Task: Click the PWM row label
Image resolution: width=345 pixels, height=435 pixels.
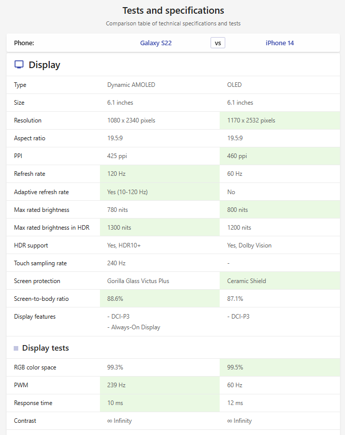Action: click(21, 385)
